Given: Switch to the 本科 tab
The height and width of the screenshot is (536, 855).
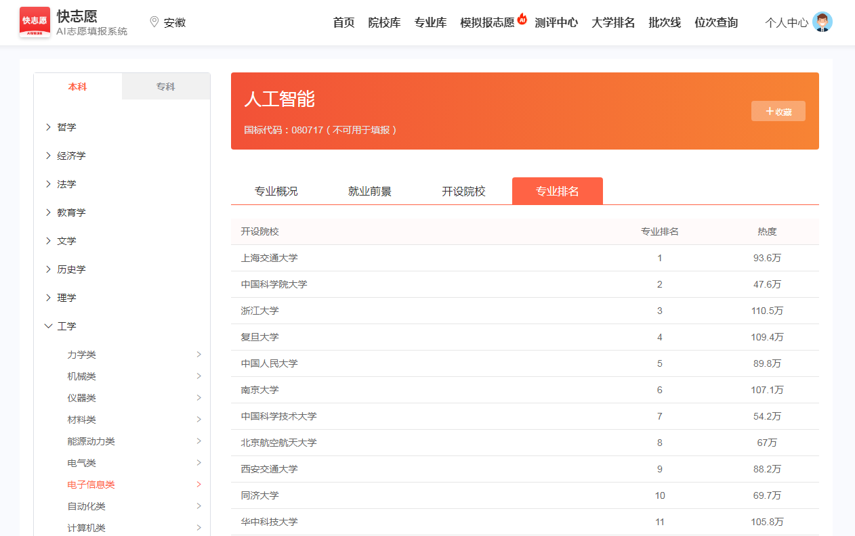Looking at the screenshot, I should [x=78, y=87].
